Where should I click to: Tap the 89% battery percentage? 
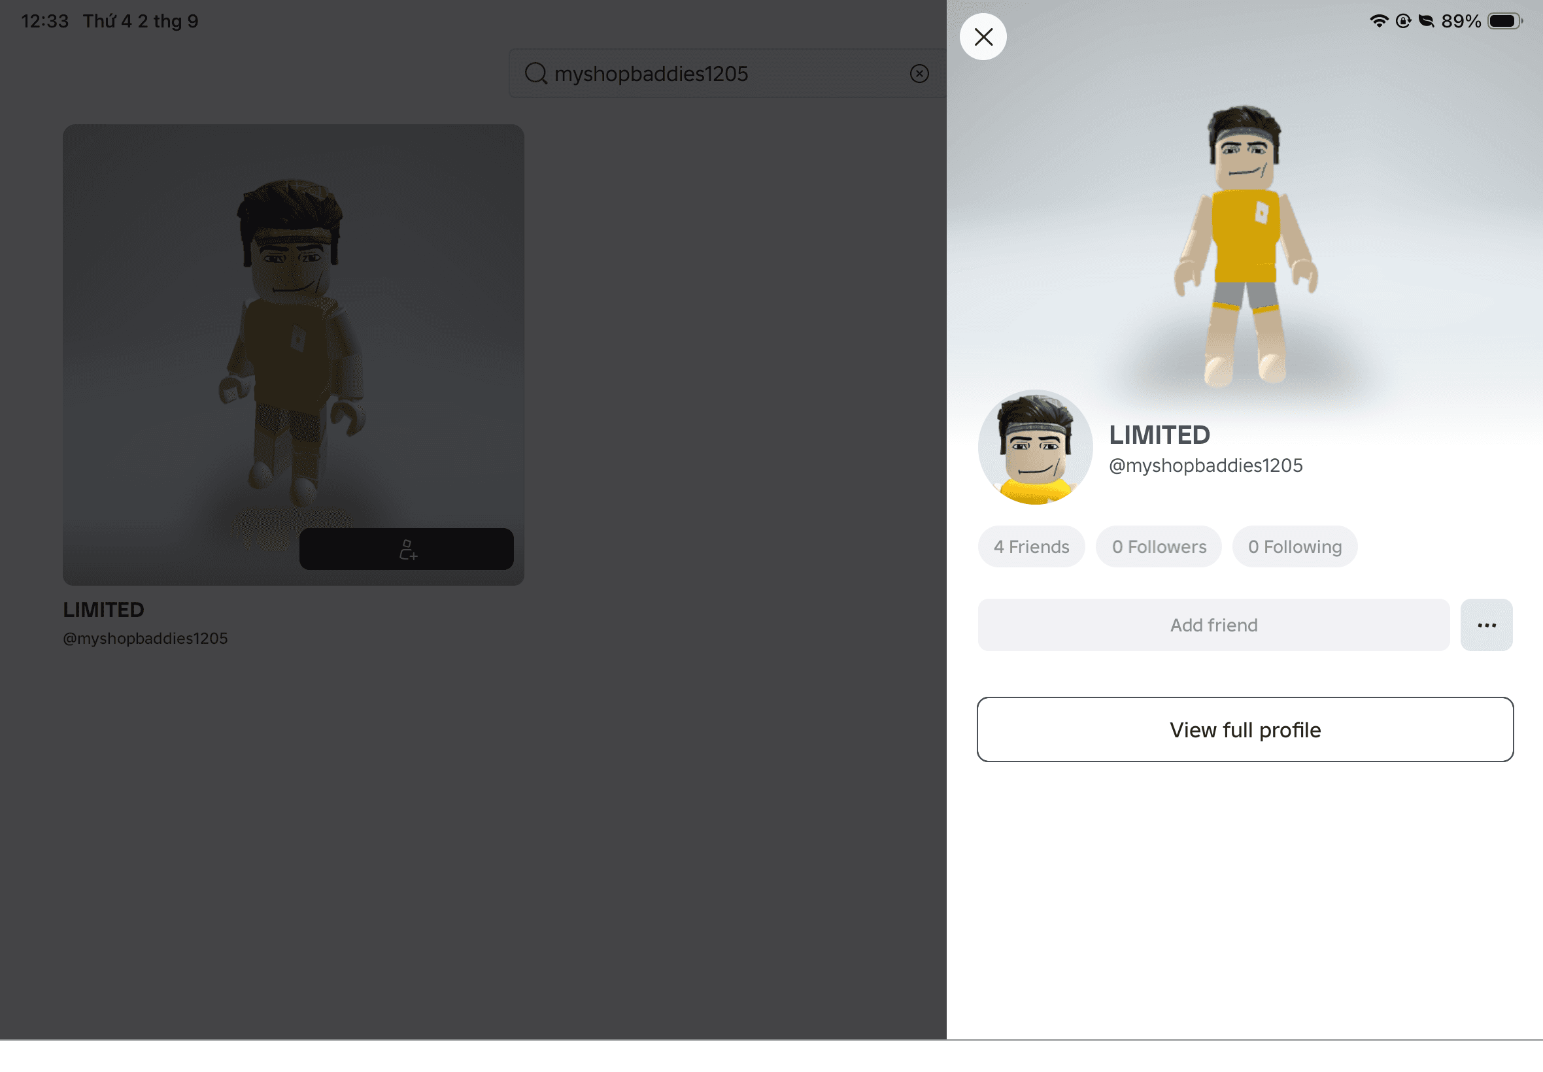click(1461, 22)
